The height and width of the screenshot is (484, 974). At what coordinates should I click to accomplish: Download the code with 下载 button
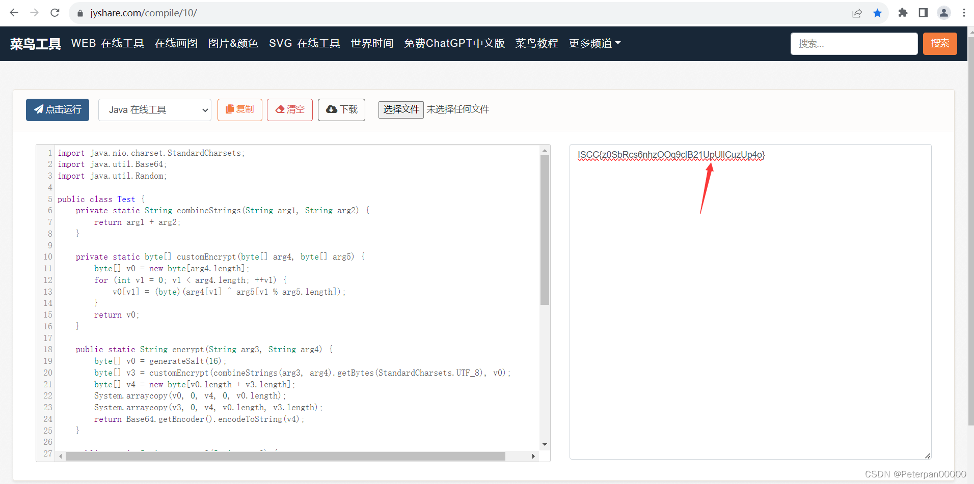click(341, 110)
